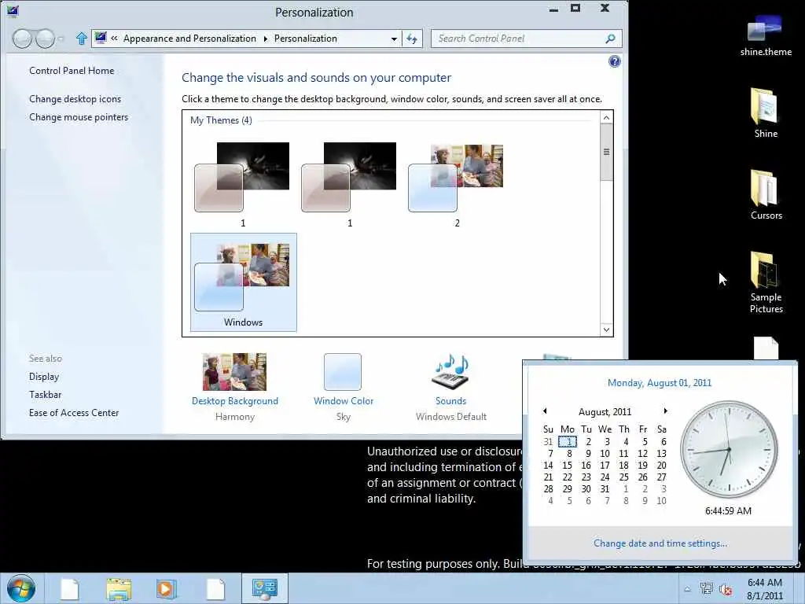Open the Explorer folder taskbar icon

[x=119, y=589]
